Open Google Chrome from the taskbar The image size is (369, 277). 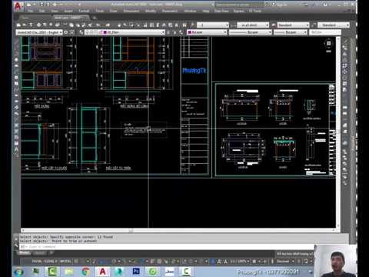[85, 272]
